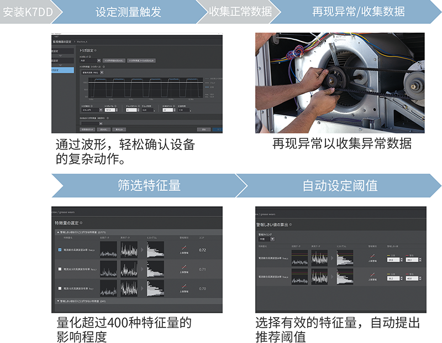Uncheck the selected 電流総合高調波歪み率 feature
Viewport: 442px width, 343px height.
[59, 250]
